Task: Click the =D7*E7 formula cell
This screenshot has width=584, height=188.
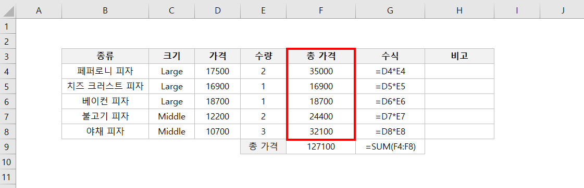Action: (x=390, y=116)
